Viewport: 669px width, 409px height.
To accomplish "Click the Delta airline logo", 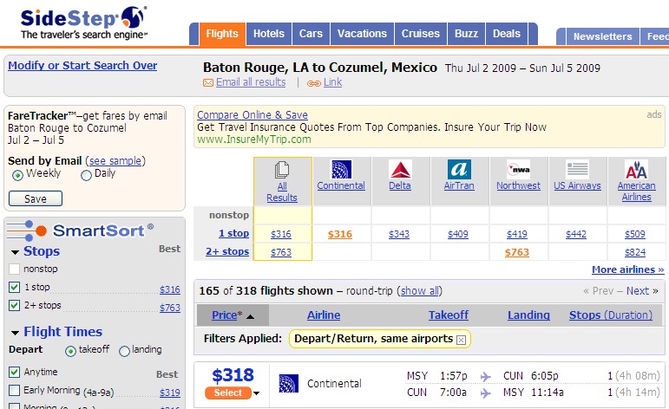I will point(400,169).
